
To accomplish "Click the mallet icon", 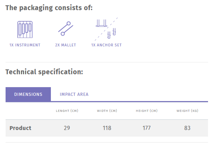I will point(65,29).
